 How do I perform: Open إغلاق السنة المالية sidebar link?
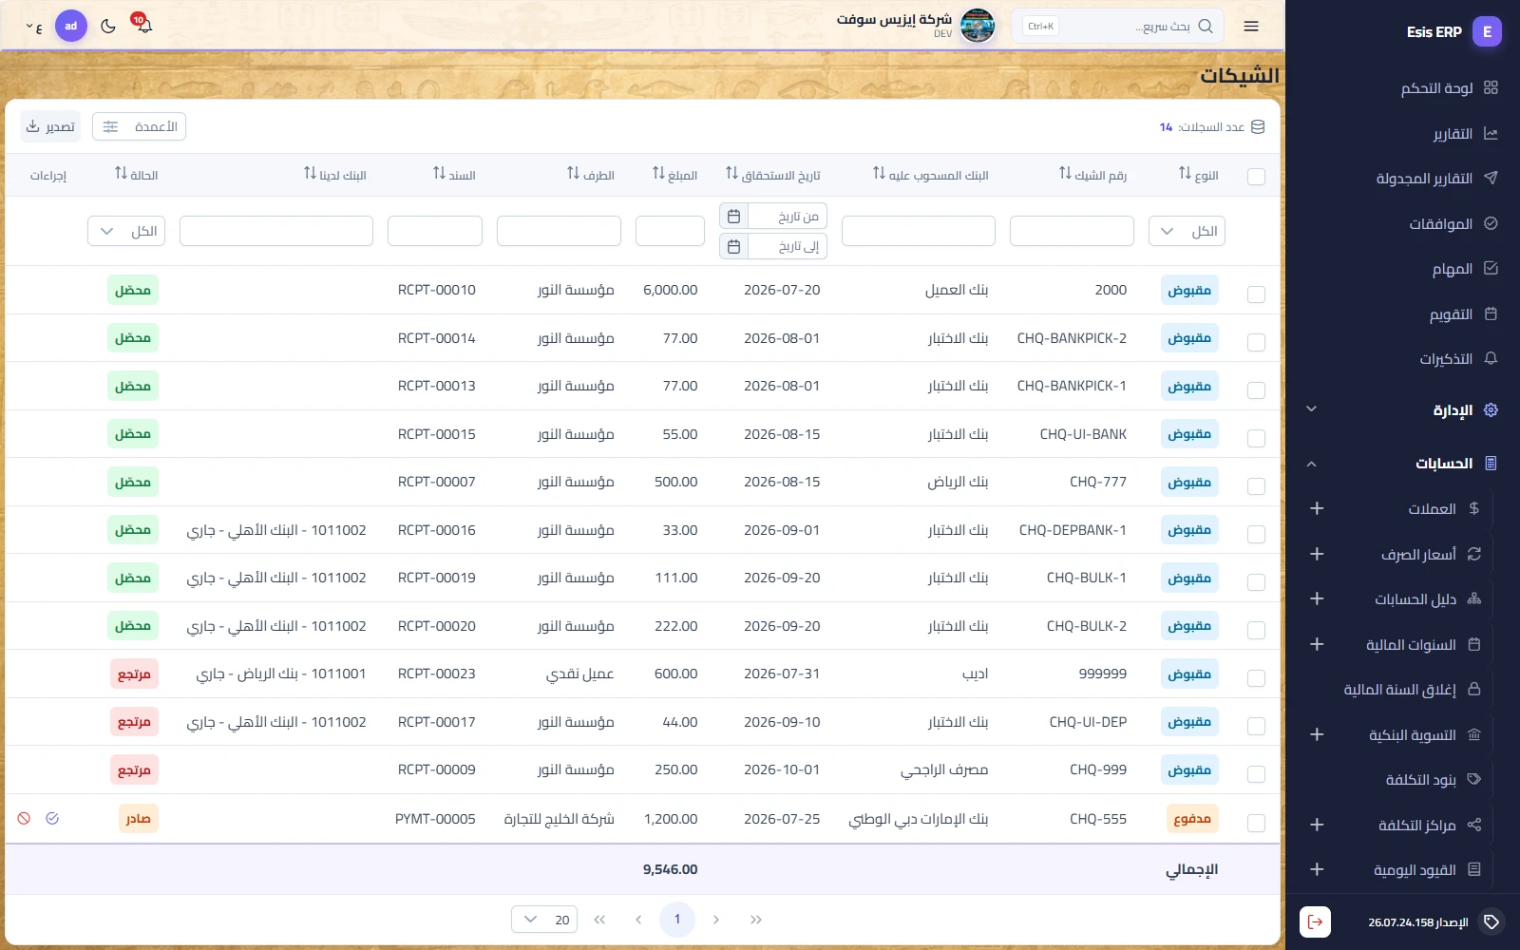1412,689
